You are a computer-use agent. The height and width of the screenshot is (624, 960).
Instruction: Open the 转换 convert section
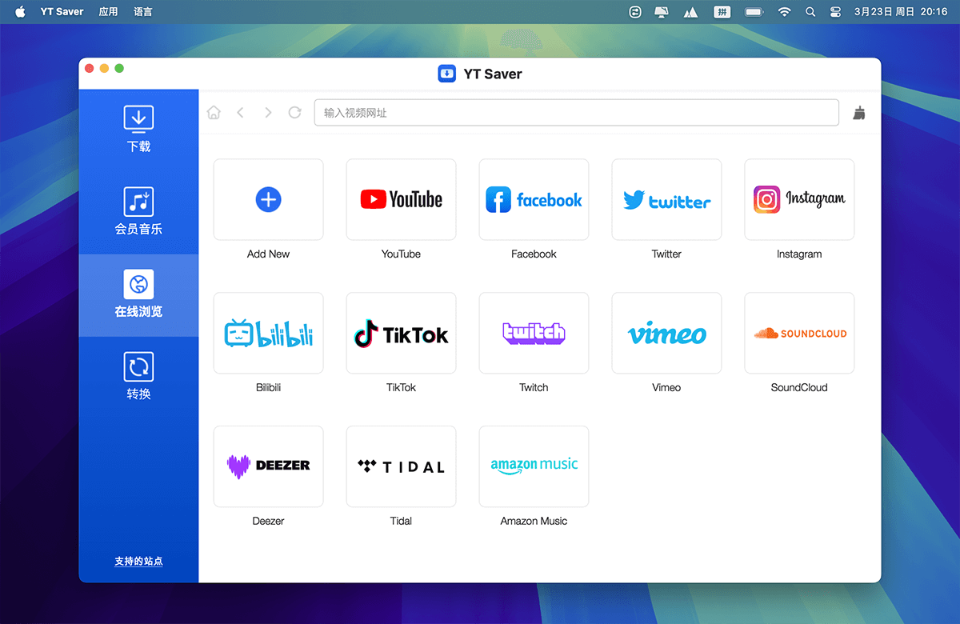coord(138,378)
